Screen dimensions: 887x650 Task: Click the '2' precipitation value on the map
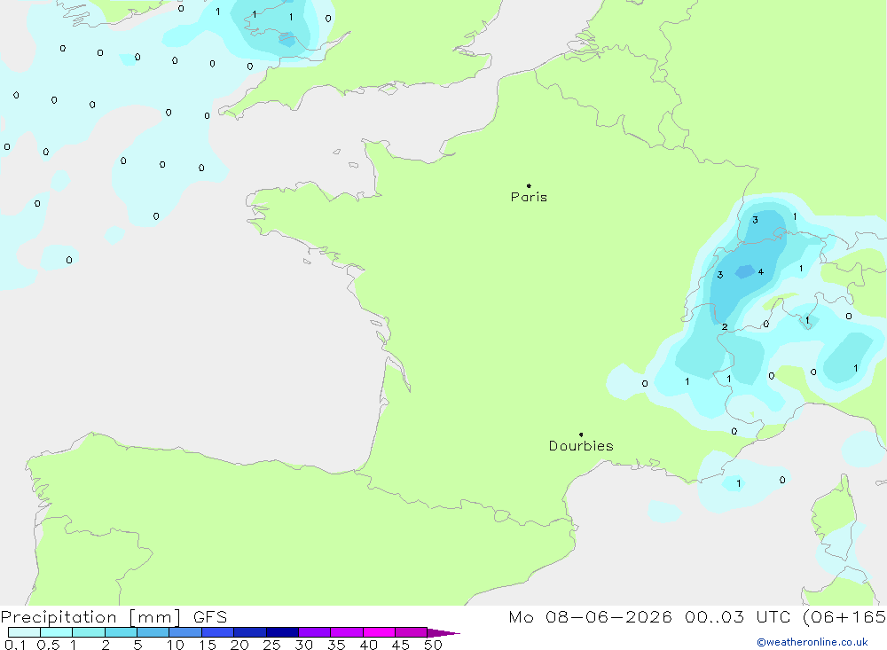pyautogui.click(x=725, y=327)
